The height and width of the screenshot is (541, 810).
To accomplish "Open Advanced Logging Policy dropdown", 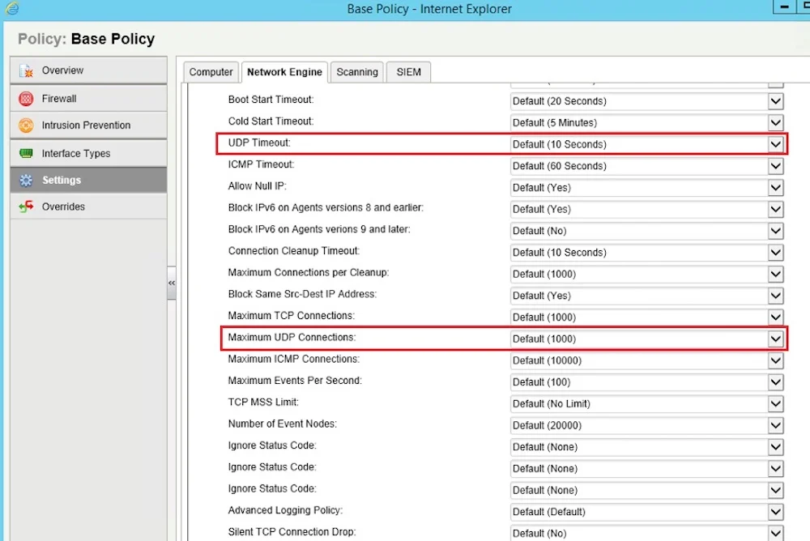I will tap(646, 512).
